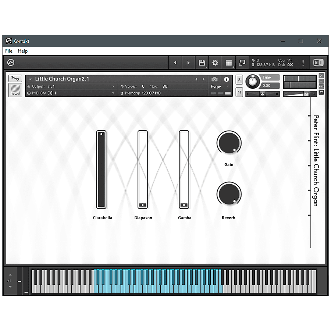Click the Gamba label
This screenshot has width=331, height=331.
click(185, 218)
